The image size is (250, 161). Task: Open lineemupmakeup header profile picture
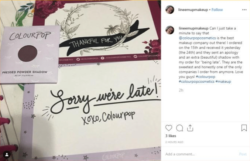(x=169, y=10)
